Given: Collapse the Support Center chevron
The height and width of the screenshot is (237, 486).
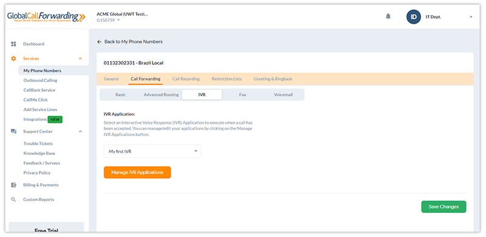Looking at the screenshot, I should point(80,131).
